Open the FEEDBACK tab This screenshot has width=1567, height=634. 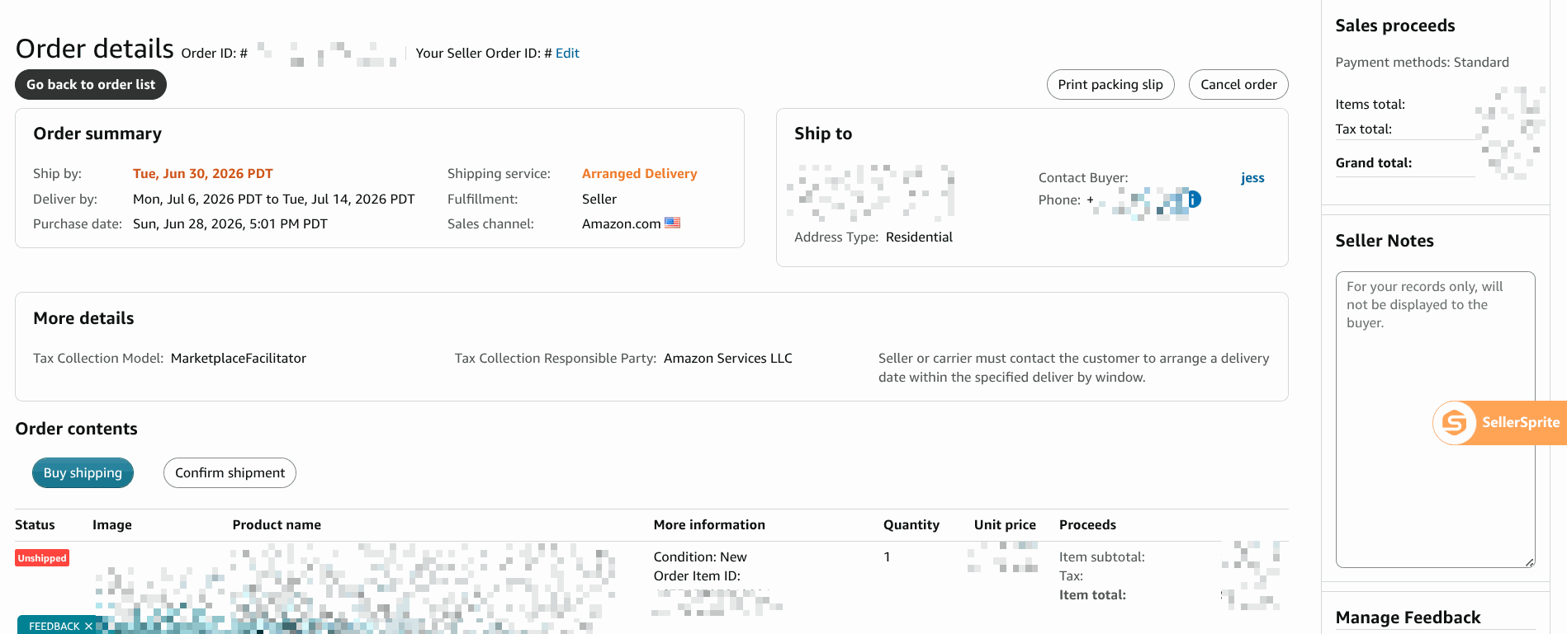[54, 627]
